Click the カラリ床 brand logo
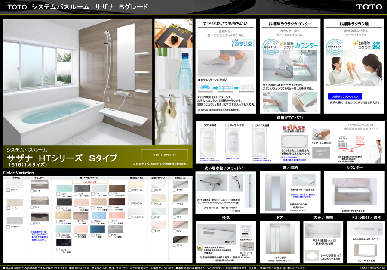This screenshot has width=387, height=270. click(x=243, y=44)
